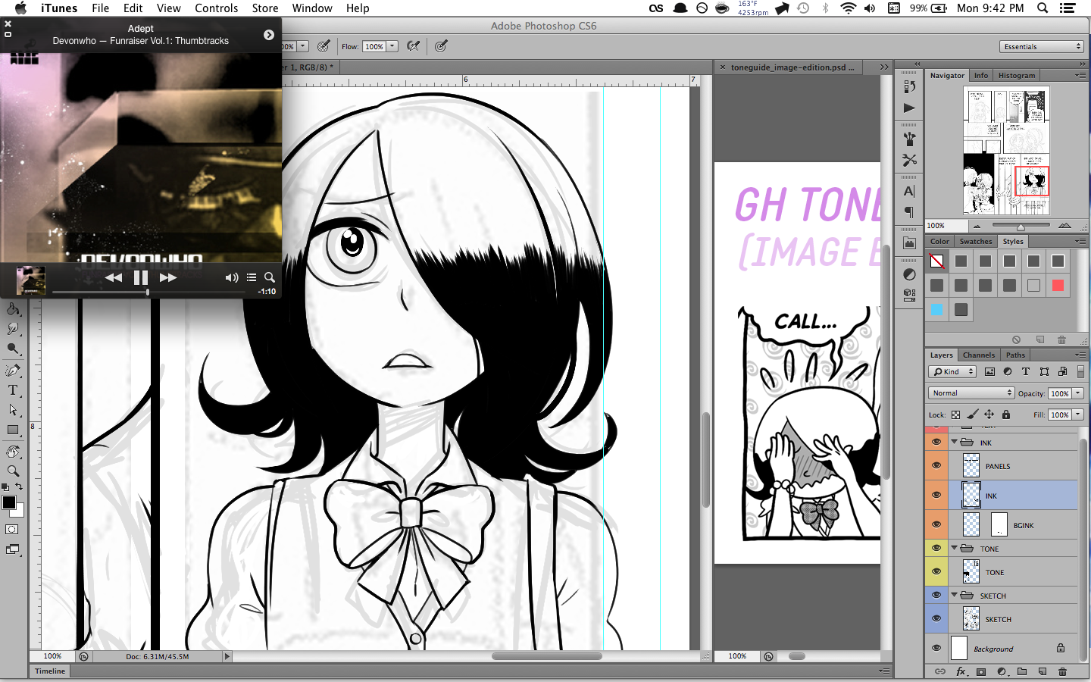Skip to next track in iTunes

coord(168,277)
